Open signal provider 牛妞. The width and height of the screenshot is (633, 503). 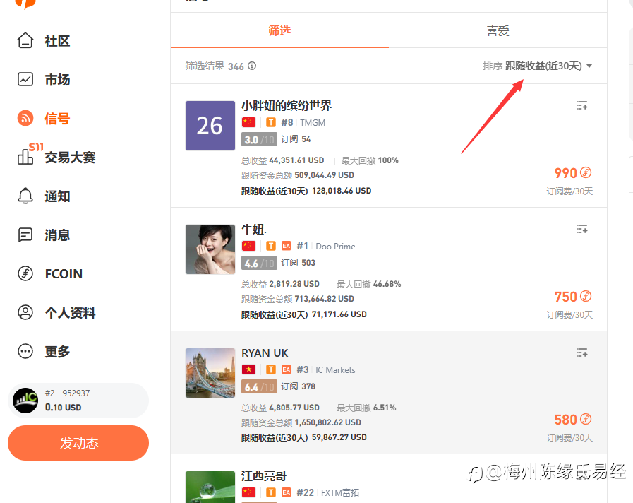254,229
